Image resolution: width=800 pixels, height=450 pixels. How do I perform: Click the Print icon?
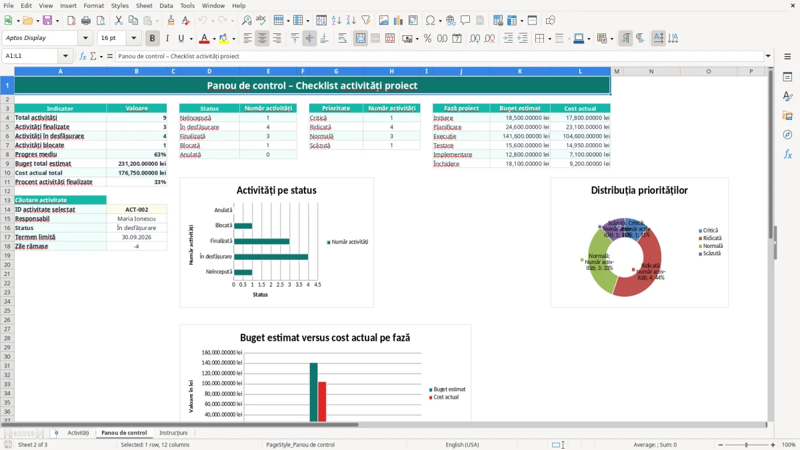86,21
